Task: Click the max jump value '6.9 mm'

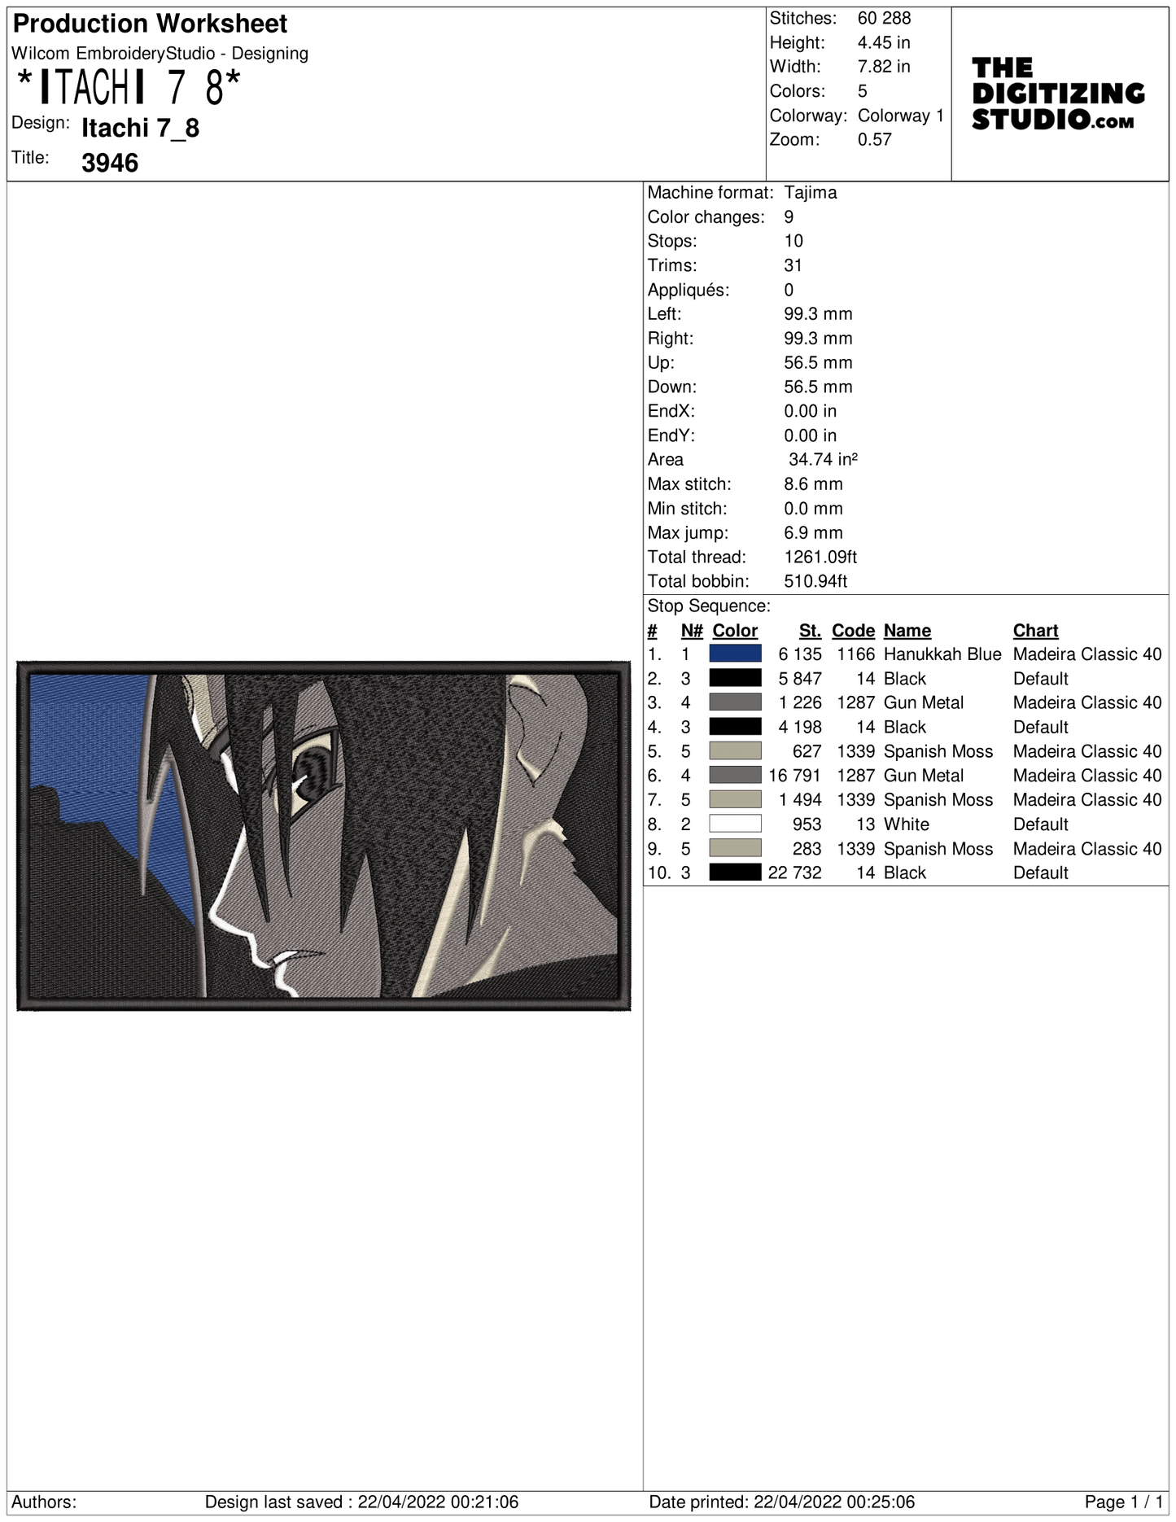Action: pyautogui.click(x=813, y=532)
